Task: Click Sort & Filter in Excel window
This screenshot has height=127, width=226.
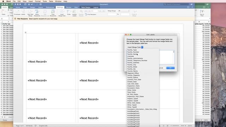Action: pyautogui.click(x=202, y=13)
